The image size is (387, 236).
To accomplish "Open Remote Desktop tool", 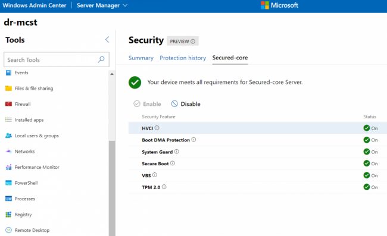I will [x=32, y=230].
